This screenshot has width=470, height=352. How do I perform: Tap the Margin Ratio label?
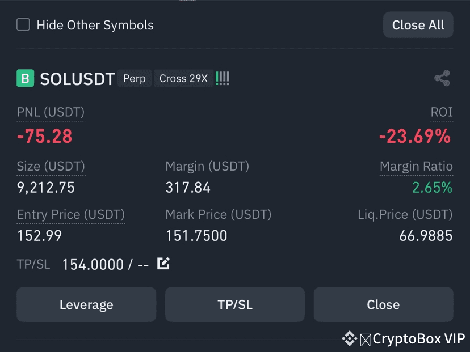[x=416, y=167]
